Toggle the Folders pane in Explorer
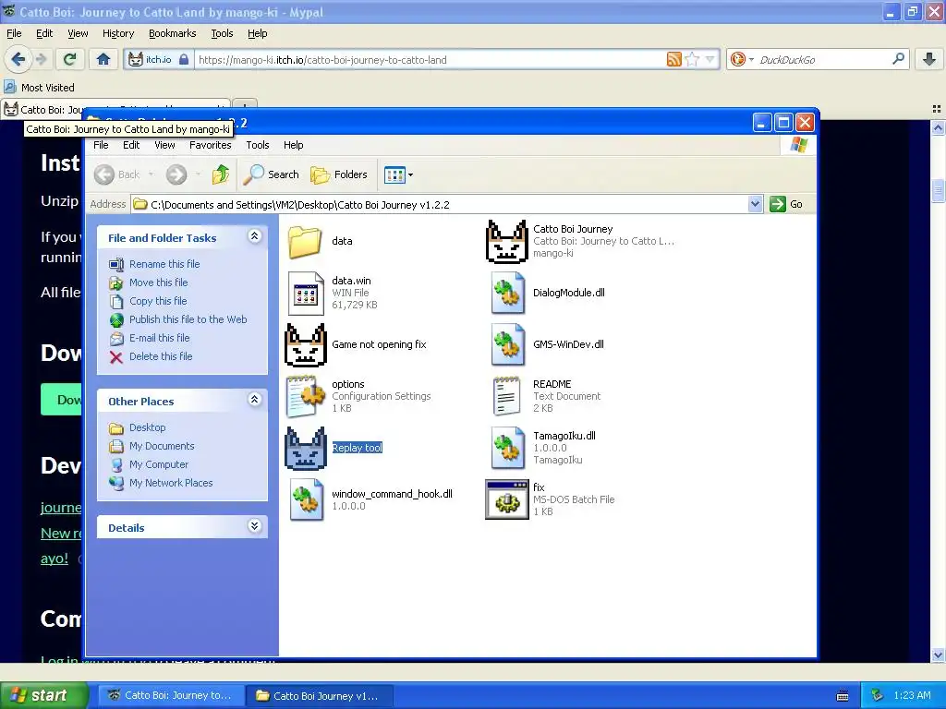This screenshot has height=709, width=946. (339, 174)
